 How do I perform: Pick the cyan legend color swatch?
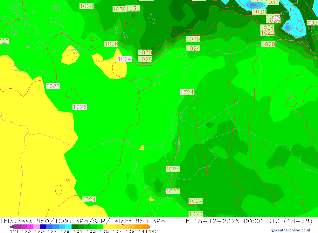(68, 227)
